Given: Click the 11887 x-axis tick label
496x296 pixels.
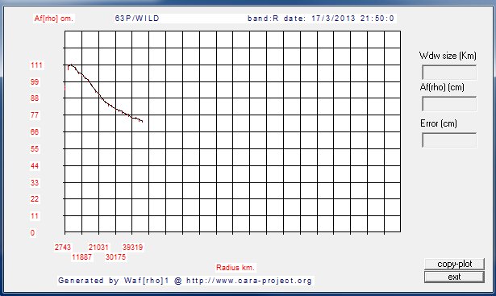Looking at the screenshot, I should coord(81,256).
